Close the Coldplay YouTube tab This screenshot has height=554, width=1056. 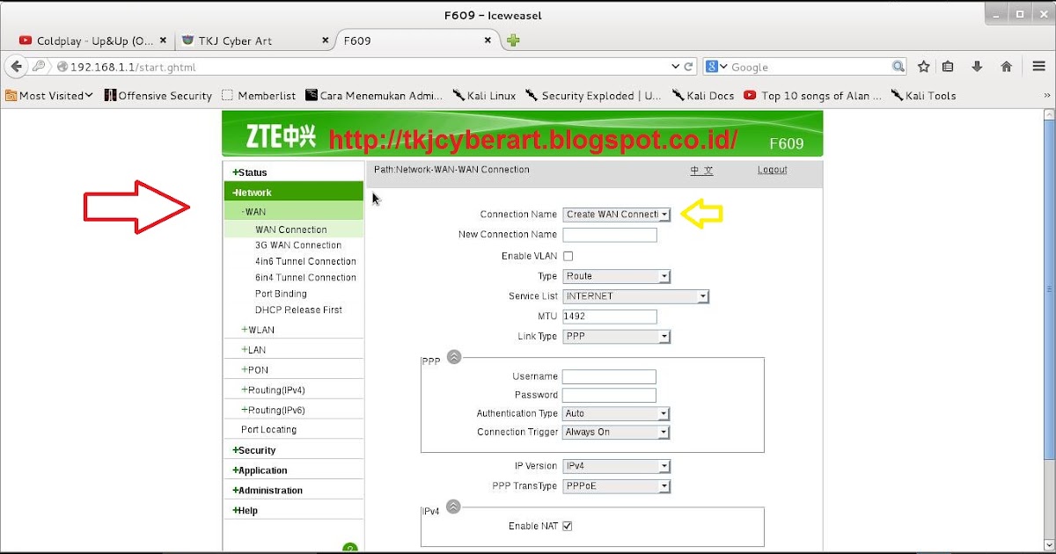coord(163,40)
